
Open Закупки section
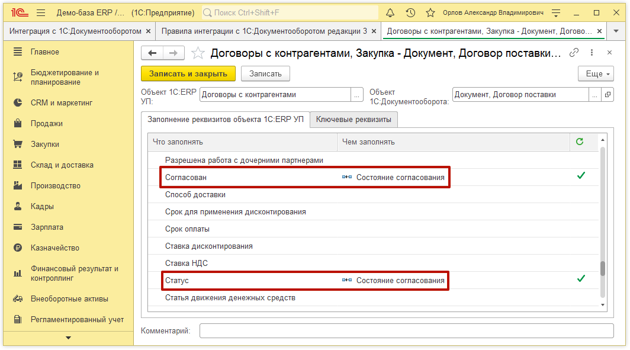point(44,145)
